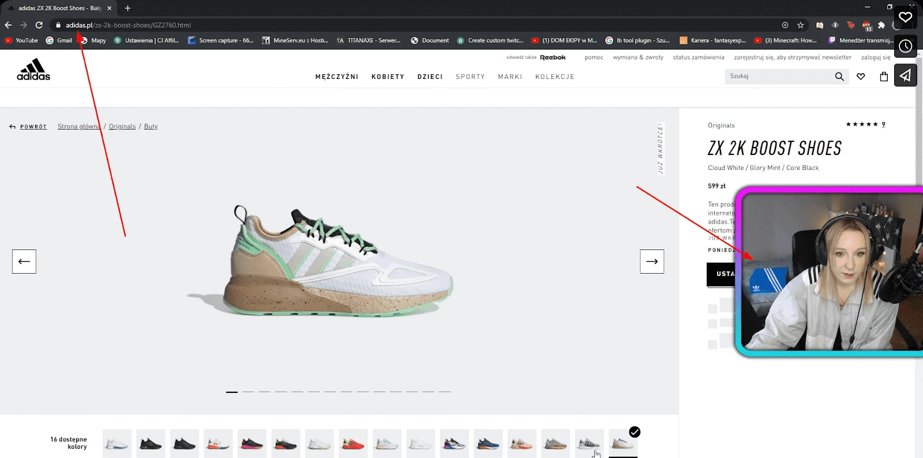Open the Menedżer transmisj... Twitch bookmark
Screen dimensions: 923x458
point(860,40)
